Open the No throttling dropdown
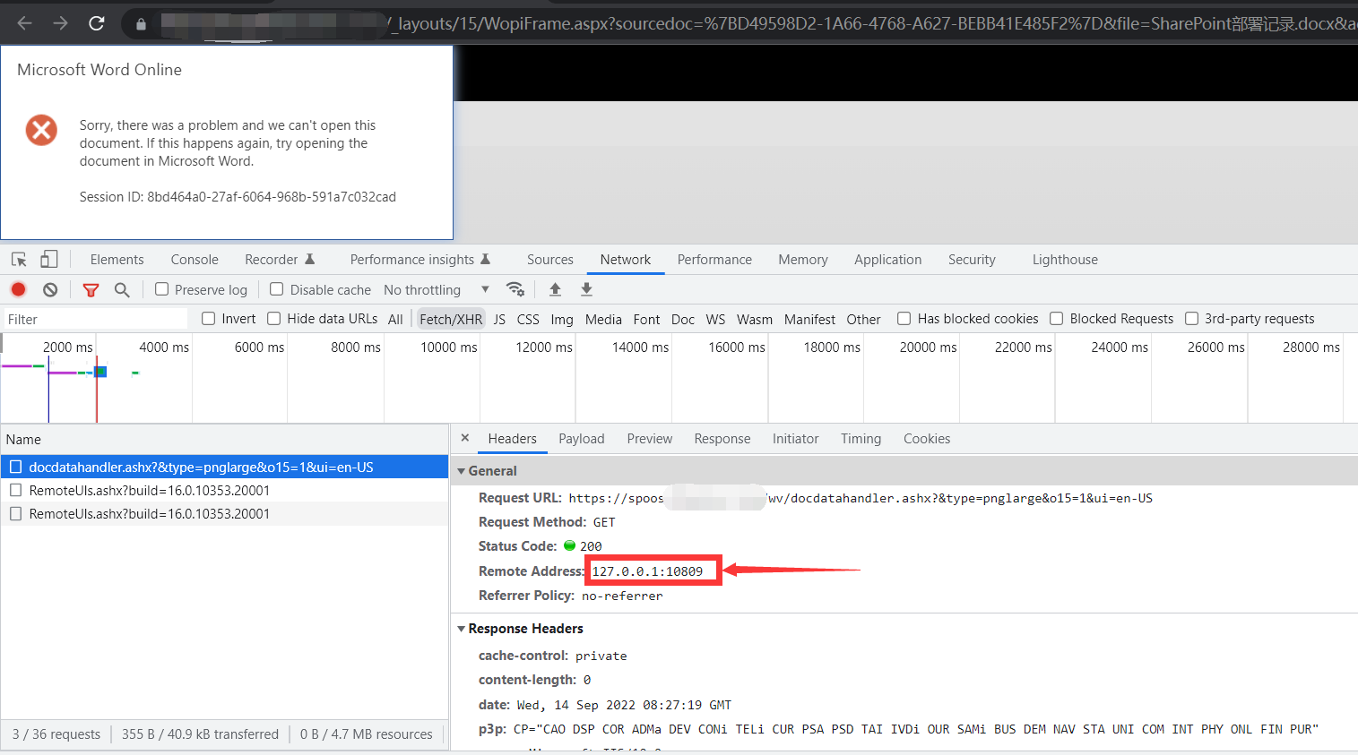1358x755 pixels. [x=436, y=289]
